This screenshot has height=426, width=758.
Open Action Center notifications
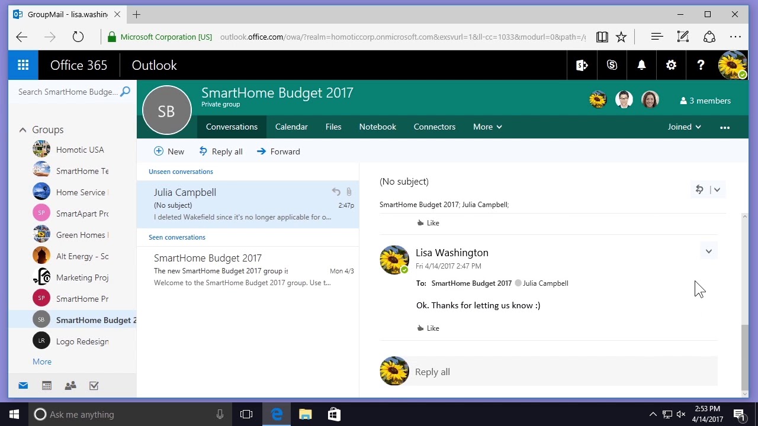739,414
